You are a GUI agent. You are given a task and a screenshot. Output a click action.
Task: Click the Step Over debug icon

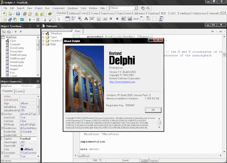click(x=50, y=19)
